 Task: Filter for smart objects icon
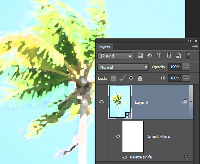(x=178, y=55)
